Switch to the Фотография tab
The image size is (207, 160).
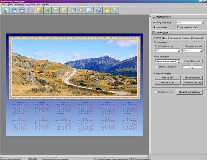tap(185, 38)
